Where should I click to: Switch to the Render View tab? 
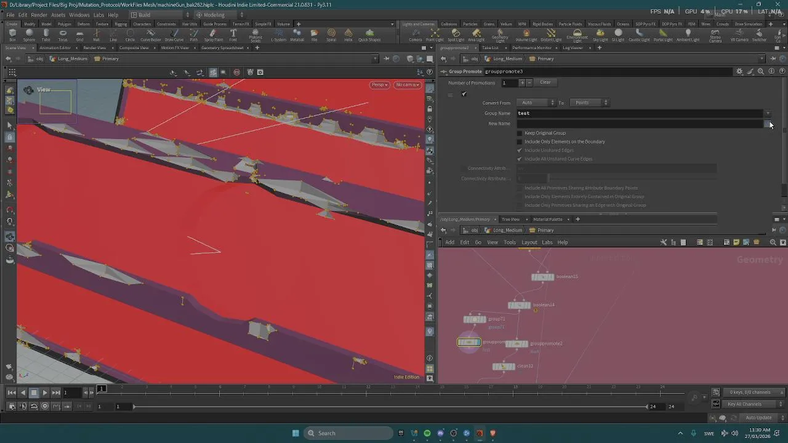pyautogui.click(x=94, y=47)
